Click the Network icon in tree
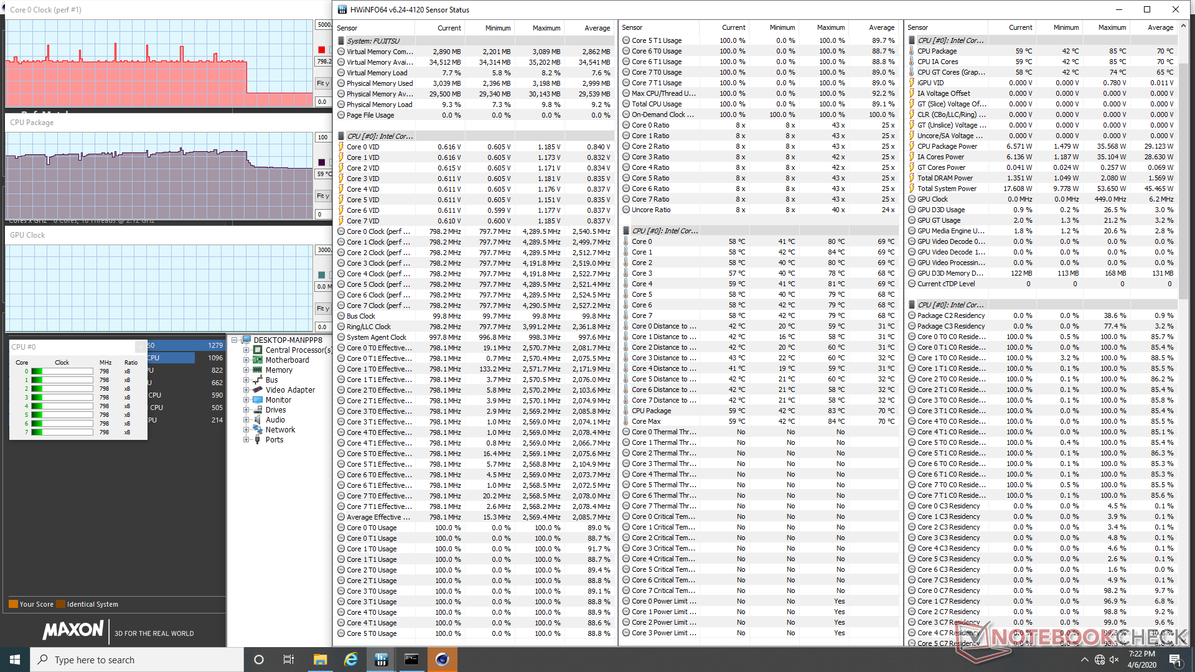This screenshot has height=672, width=1195. [x=257, y=430]
